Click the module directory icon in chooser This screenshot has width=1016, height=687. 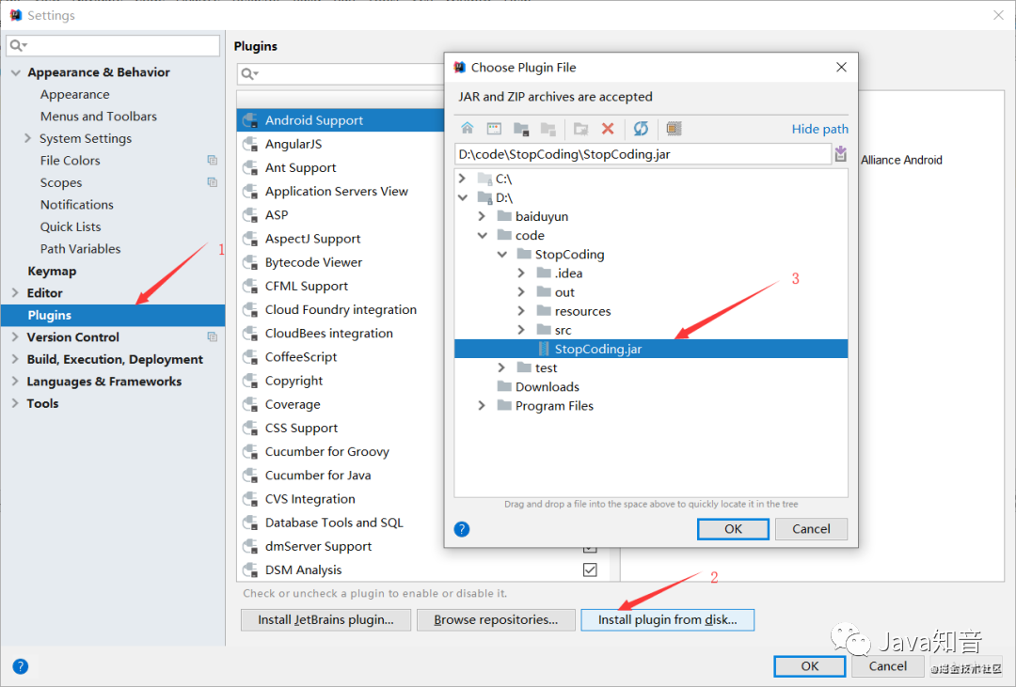[548, 128]
